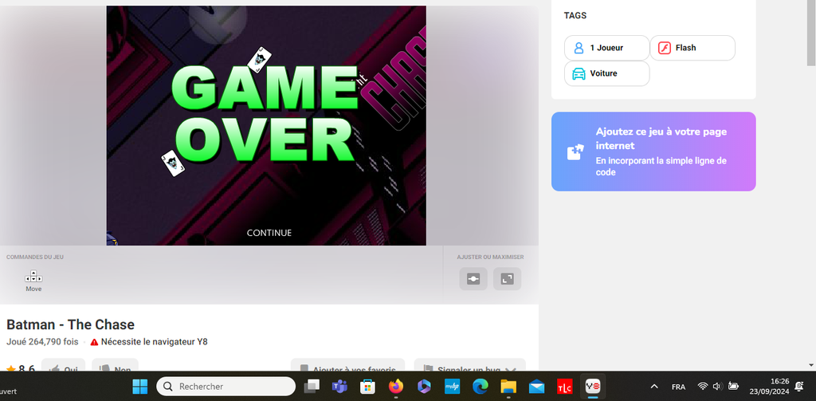The image size is (816, 401).
Task: Open the Windows Start menu
Action: [x=139, y=387]
